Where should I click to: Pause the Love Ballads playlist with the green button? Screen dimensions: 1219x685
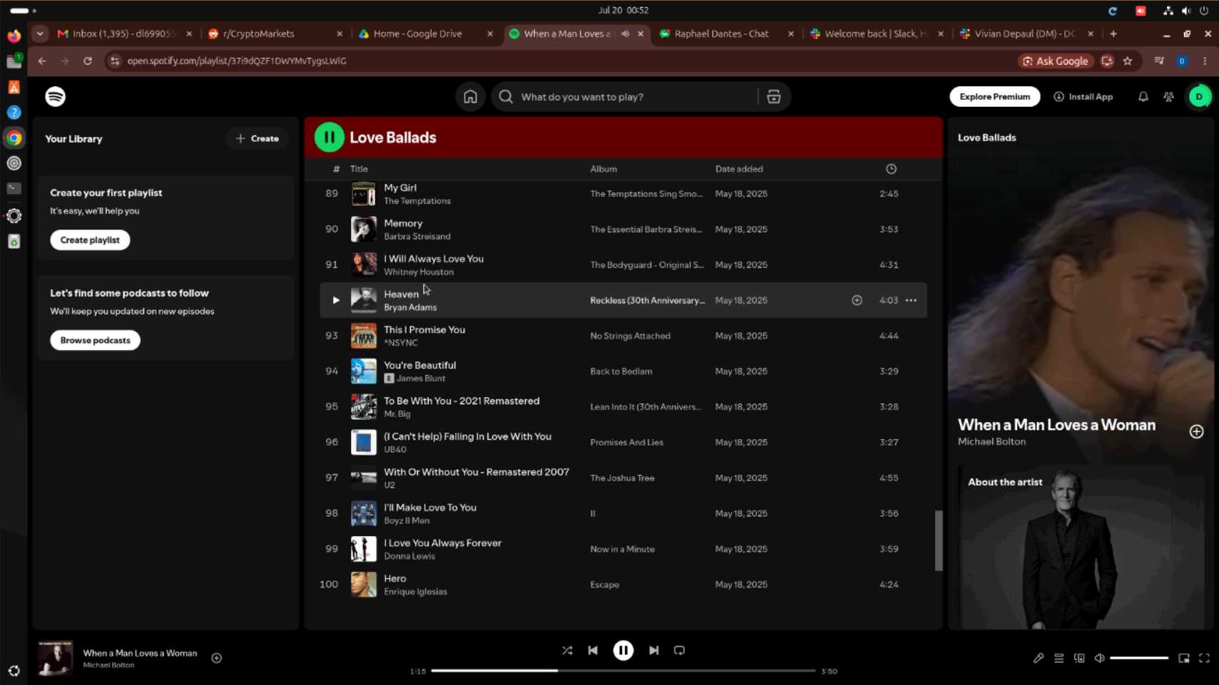click(x=330, y=138)
